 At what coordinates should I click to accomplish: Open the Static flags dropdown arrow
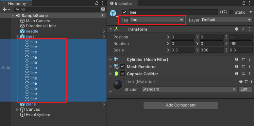click(x=251, y=12)
